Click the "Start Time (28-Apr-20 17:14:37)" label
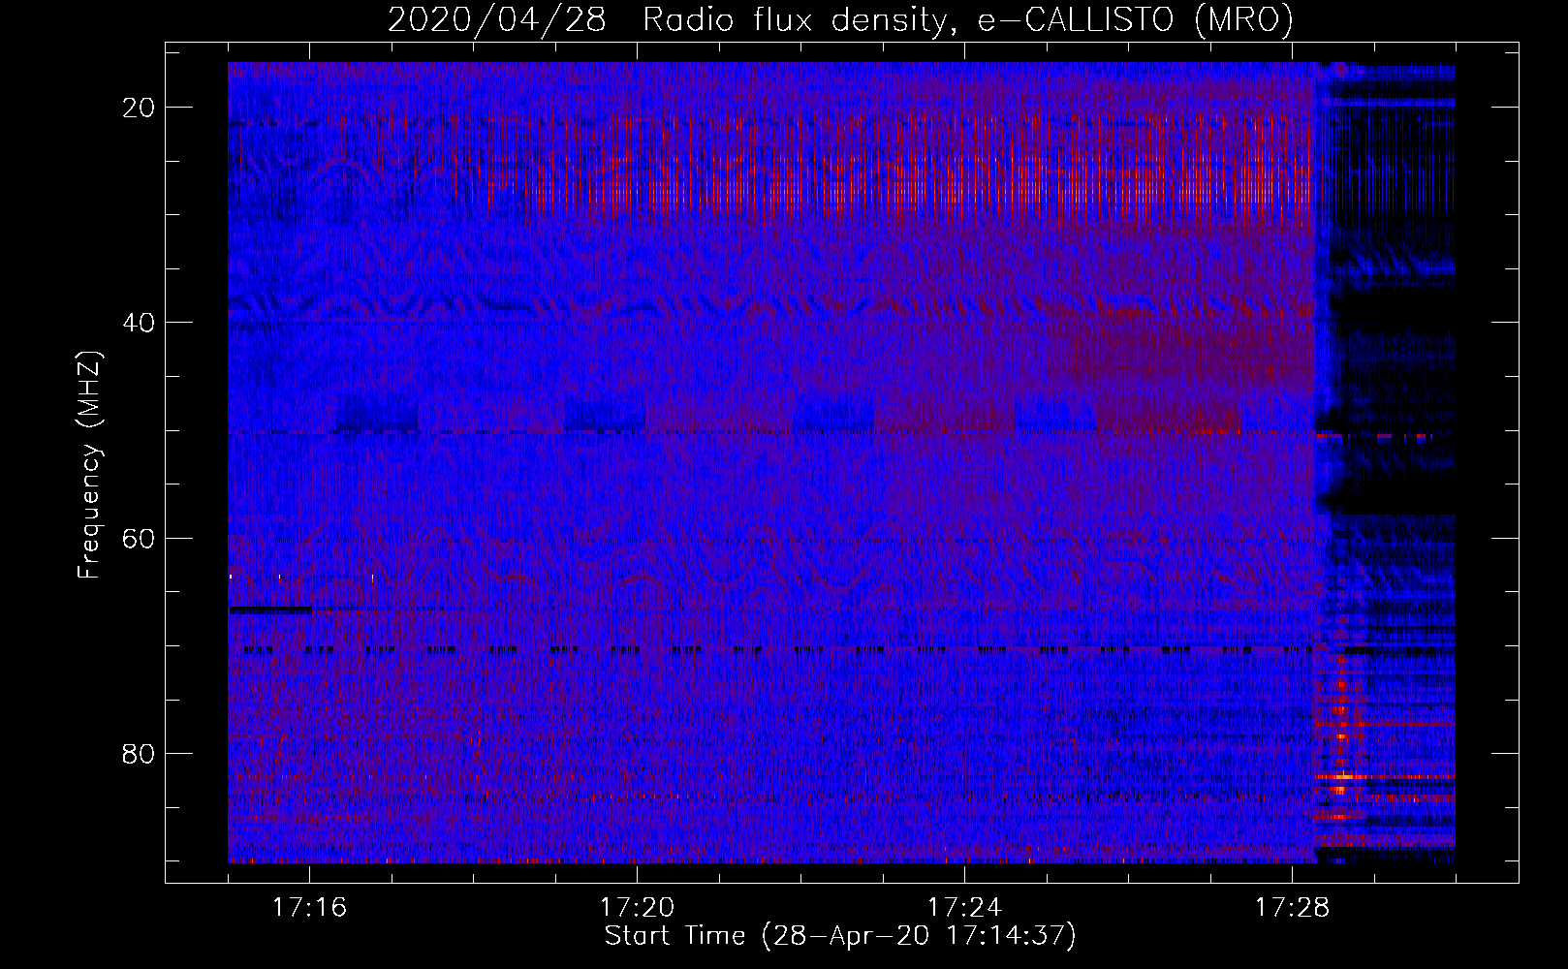Image resolution: width=1568 pixels, height=969 pixels. 840,936
